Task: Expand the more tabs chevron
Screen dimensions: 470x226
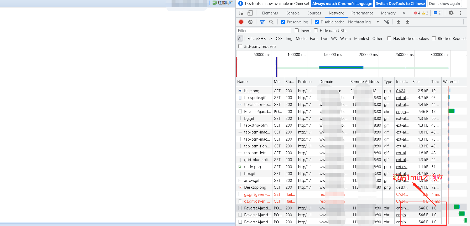Action: 404,13
